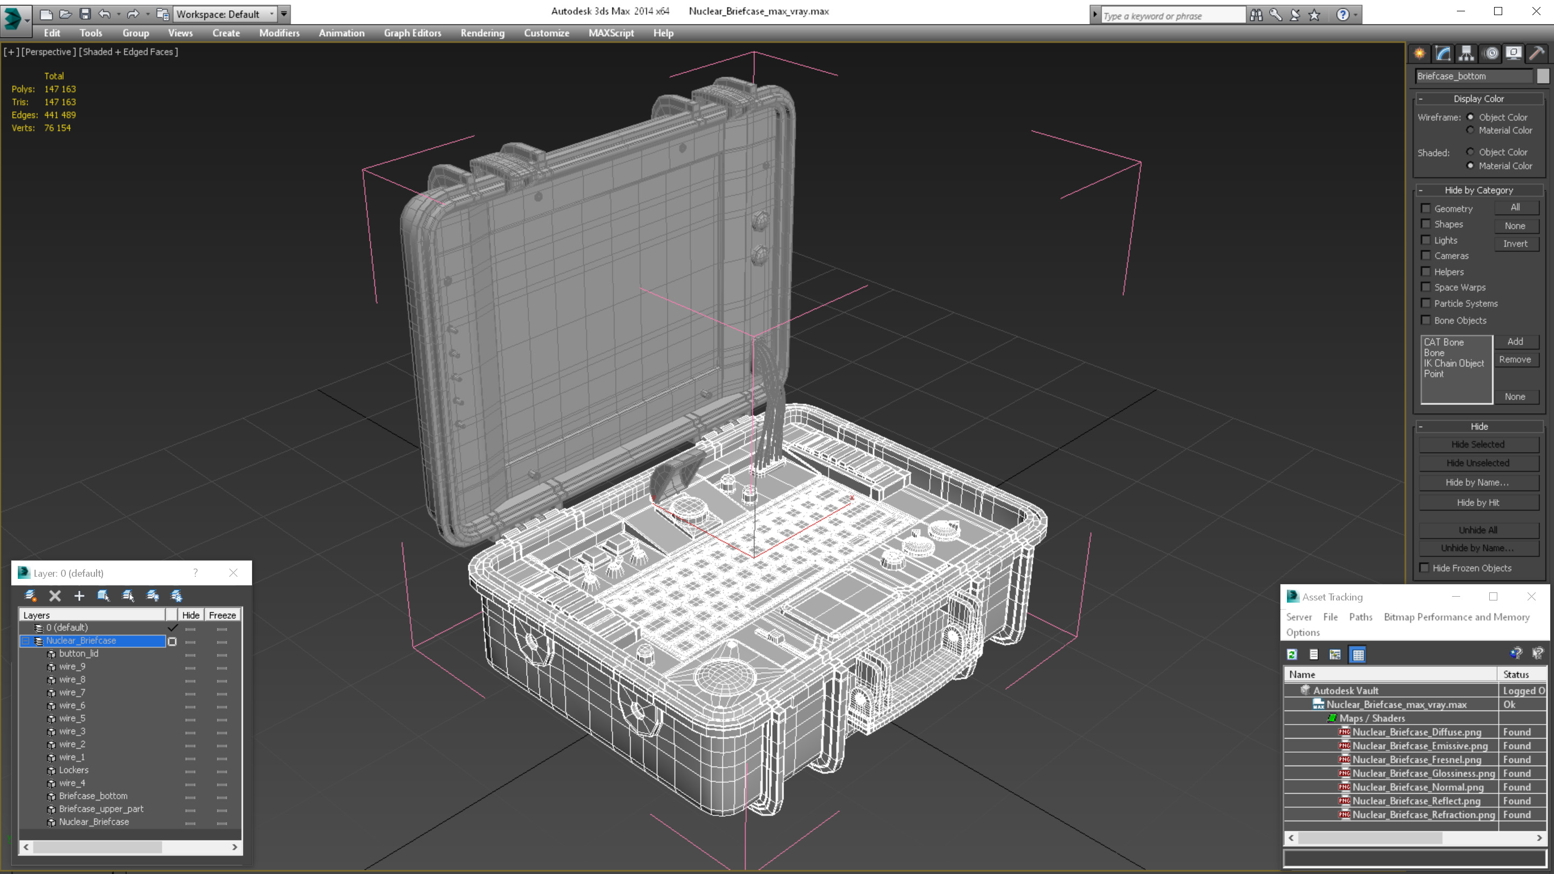Collapse the Nuclear_Briefcase layer tree
Image resolution: width=1554 pixels, height=874 pixels.
point(26,640)
